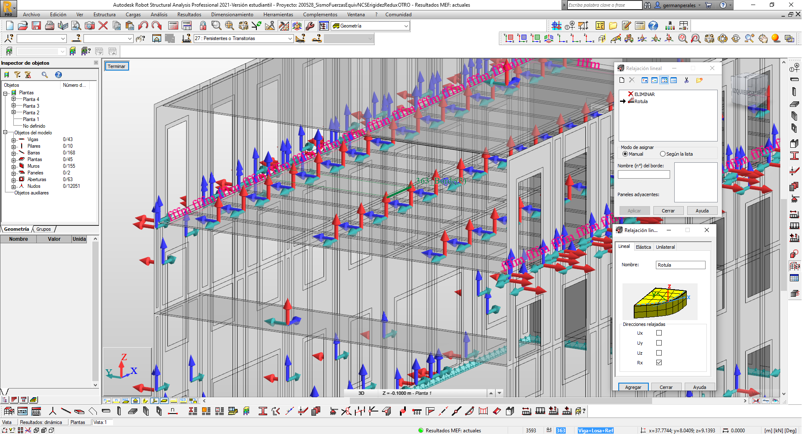Select the I-beam bars tool on the right toolbar
802x434 pixels.
(795, 156)
